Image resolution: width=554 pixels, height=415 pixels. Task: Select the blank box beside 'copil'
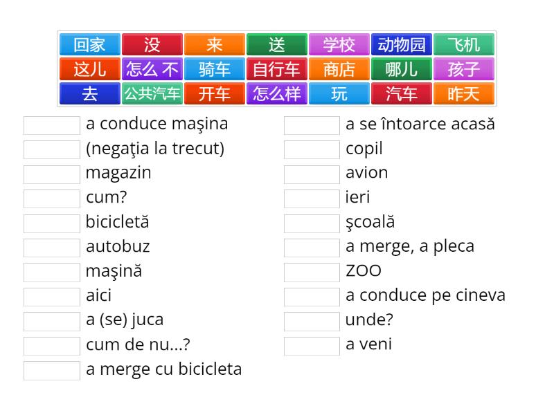312,149
